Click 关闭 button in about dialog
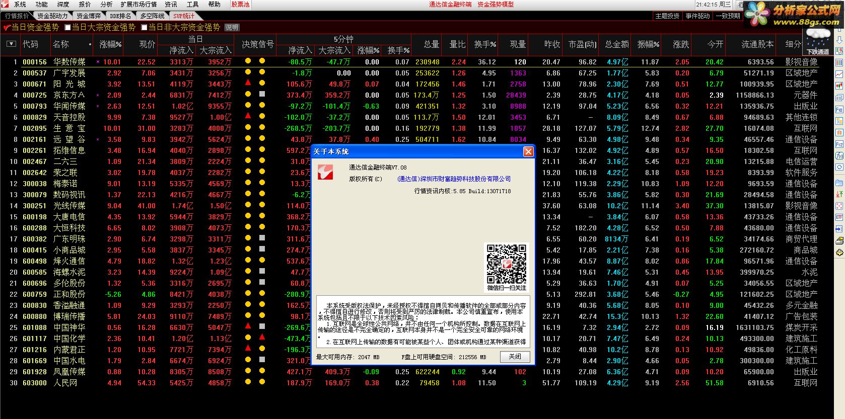The width and height of the screenshot is (845, 419). pyautogui.click(x=515, y=357)
